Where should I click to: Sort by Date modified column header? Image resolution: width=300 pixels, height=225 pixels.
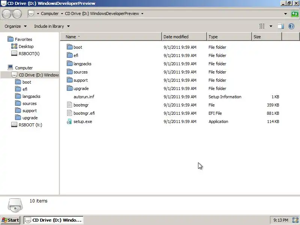[x=184, y=37]
